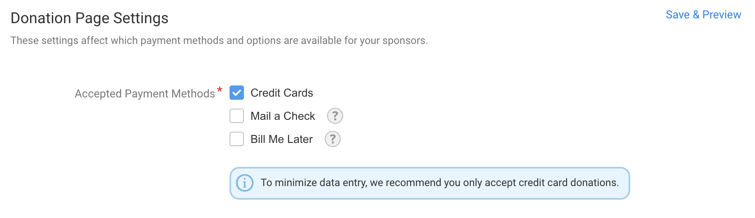Click the Mail a Check label text

[283, 116]
